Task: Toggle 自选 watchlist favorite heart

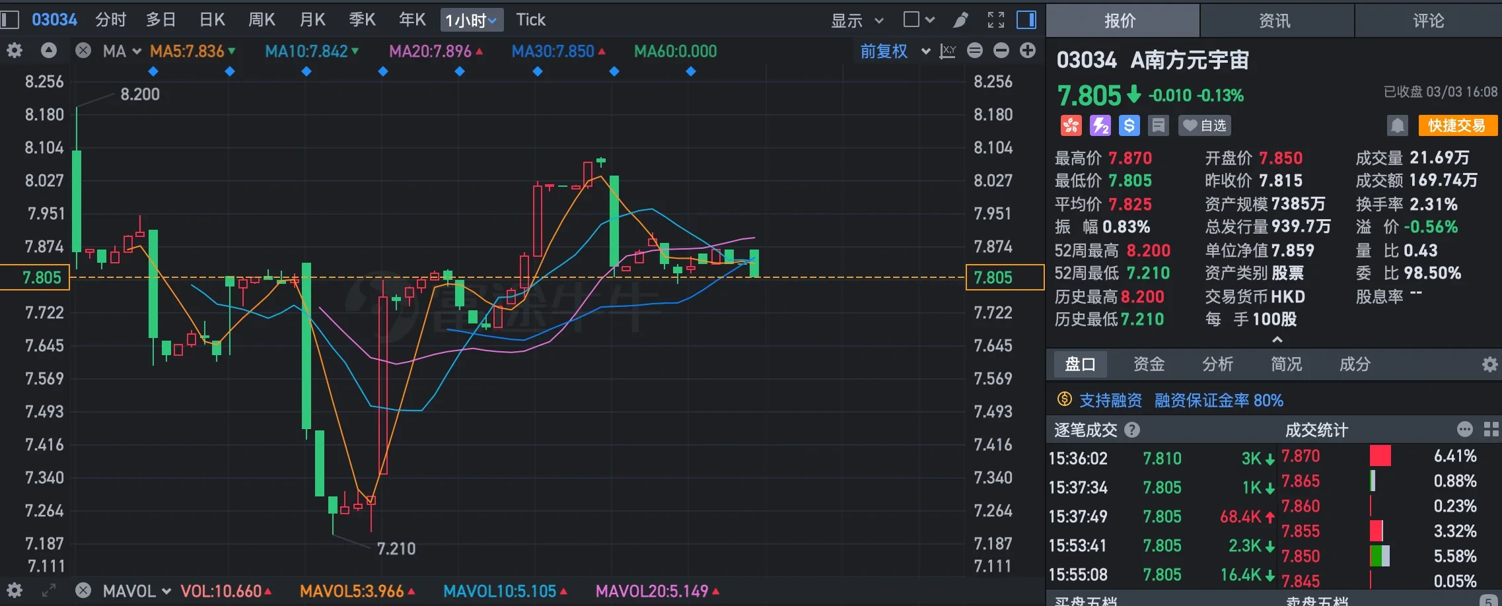Action: (x=1204, y=125)
